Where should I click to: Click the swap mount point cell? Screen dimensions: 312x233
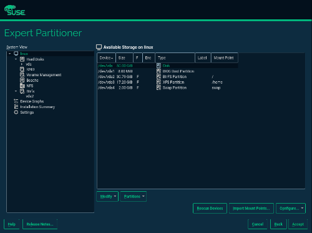coord(216,88)
